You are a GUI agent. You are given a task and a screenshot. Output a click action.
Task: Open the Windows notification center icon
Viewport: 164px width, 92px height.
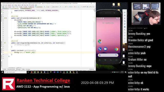126,72
